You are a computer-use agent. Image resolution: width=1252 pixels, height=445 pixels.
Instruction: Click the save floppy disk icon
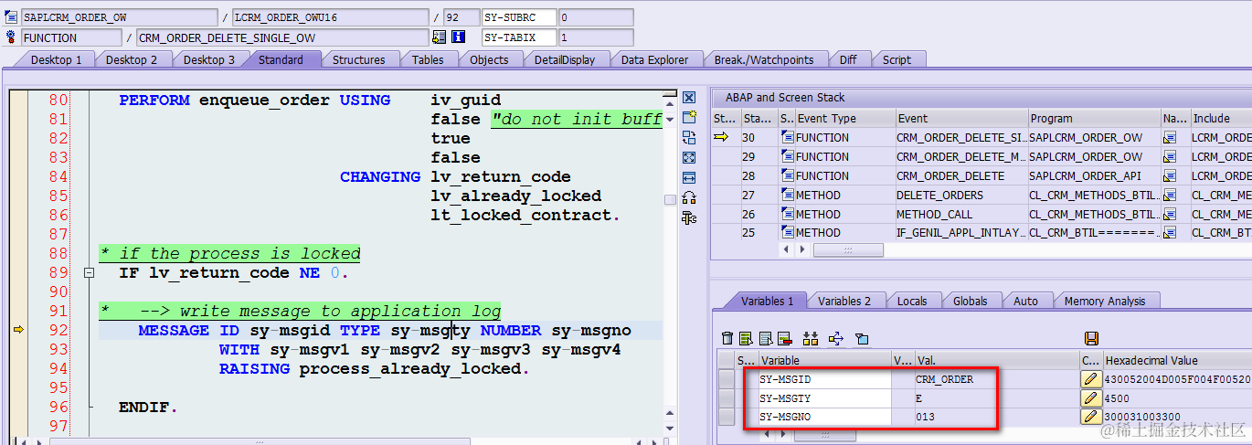pyautogui.click(x=1091, y=338)
